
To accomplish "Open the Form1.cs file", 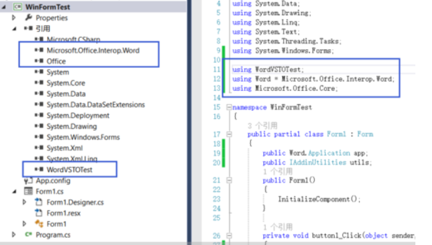I will [50, 191].
